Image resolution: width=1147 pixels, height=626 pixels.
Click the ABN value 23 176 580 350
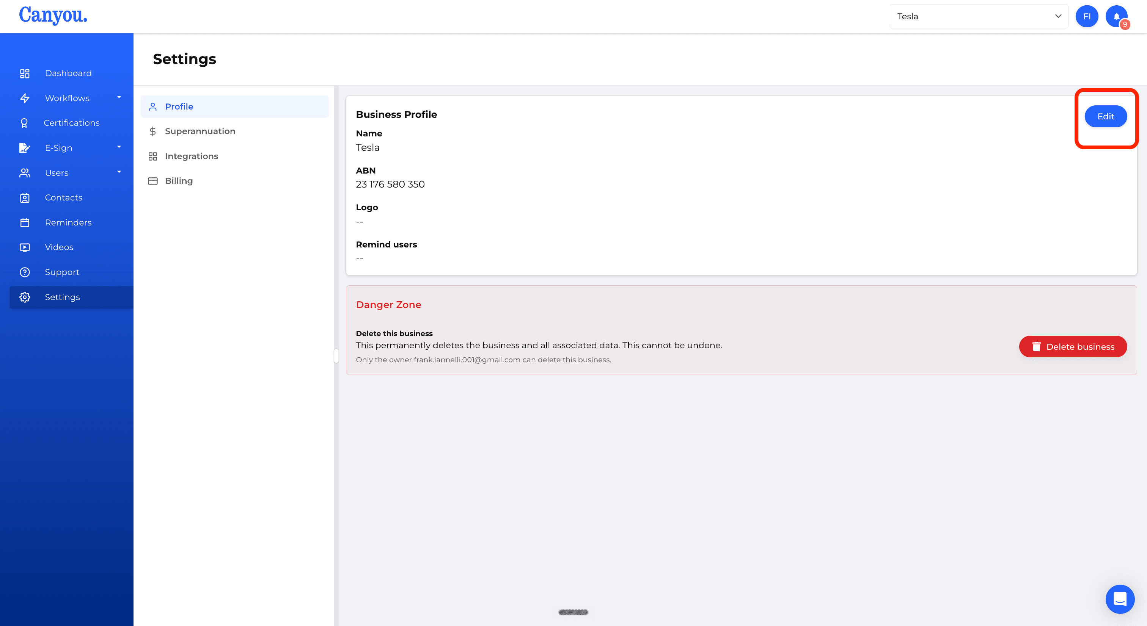click(390, 185)
